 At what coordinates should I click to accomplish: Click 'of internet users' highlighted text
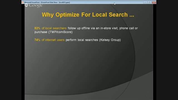[53, 40]
